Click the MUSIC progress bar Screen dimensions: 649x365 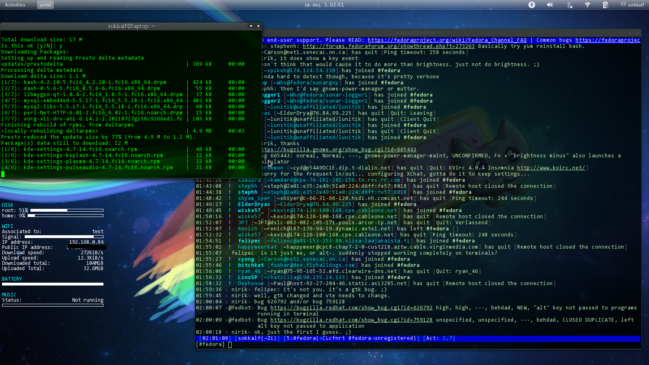53,305
